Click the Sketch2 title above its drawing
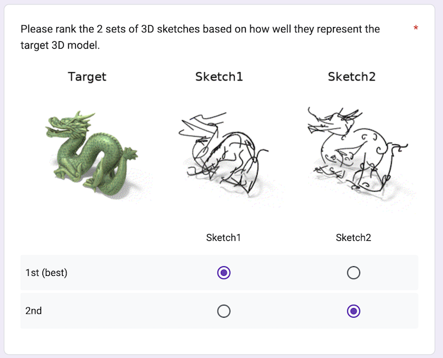This screenshot has width=443, height=358. click(352, 77)
